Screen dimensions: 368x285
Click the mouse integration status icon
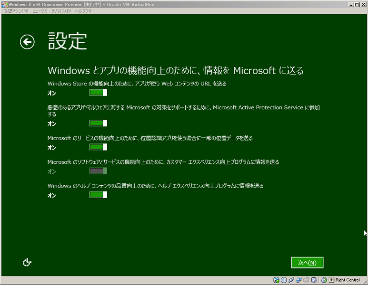tap(324, 280)
